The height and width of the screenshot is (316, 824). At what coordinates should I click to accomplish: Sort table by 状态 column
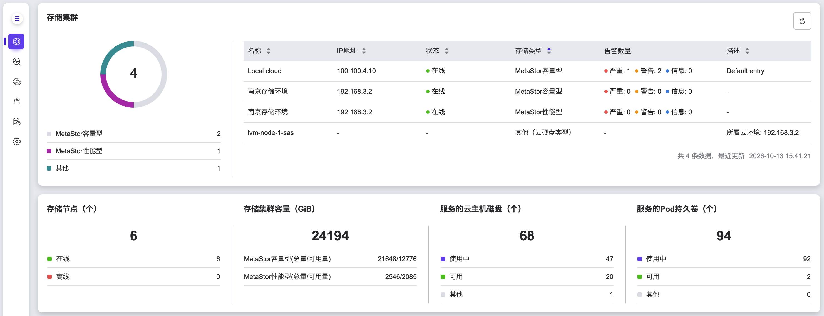pyautogui.click(x=446, y=51)
